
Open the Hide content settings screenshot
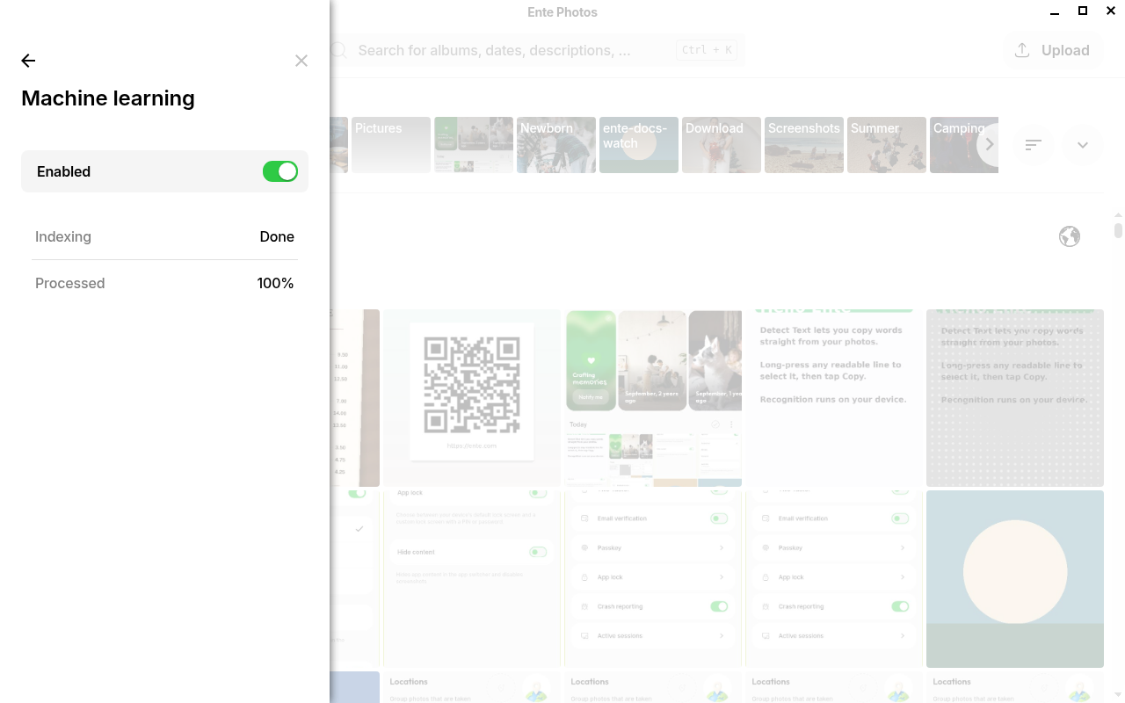click(472, 579)
